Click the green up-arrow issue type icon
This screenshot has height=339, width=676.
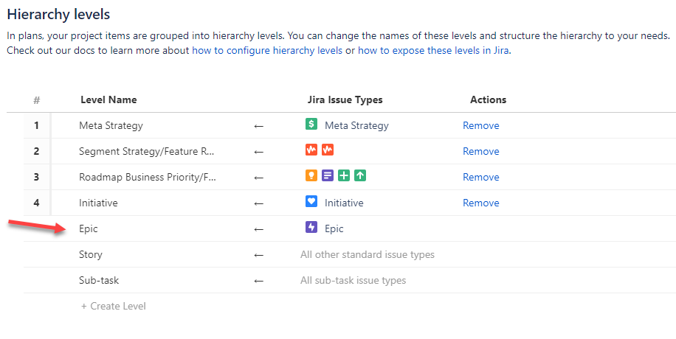tap(359, 176)
